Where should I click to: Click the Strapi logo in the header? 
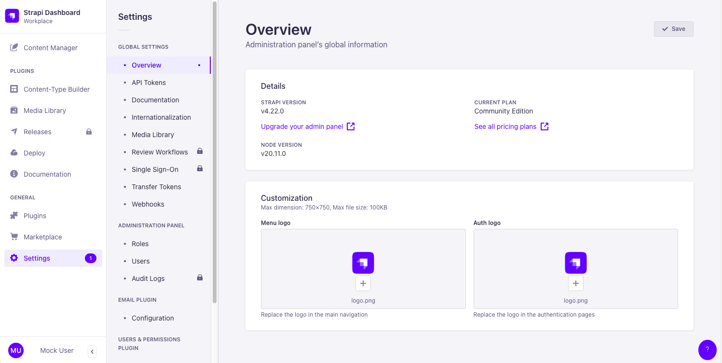click(12, 16)
